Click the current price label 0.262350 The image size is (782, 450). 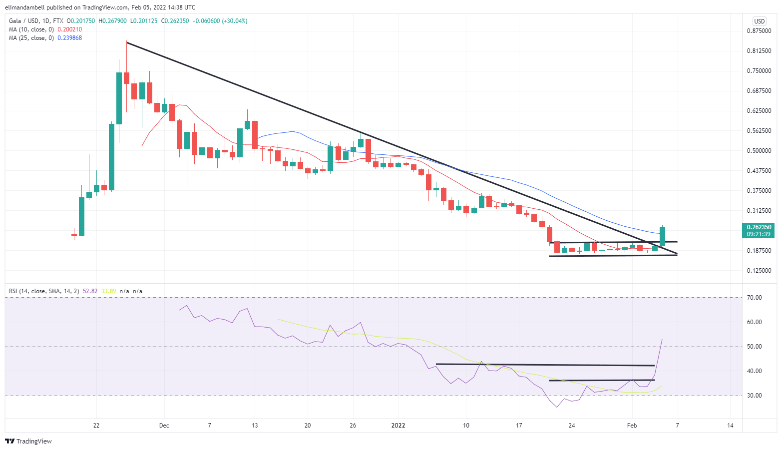click(x=759, y=227)
